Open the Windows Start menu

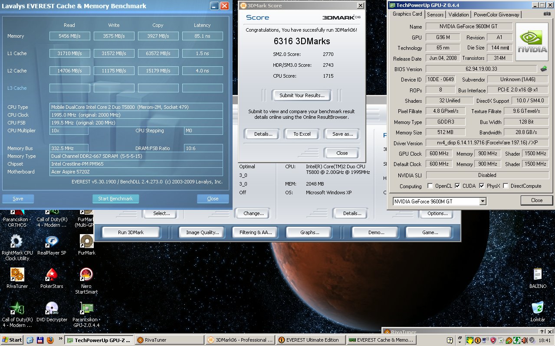point(12,340)
